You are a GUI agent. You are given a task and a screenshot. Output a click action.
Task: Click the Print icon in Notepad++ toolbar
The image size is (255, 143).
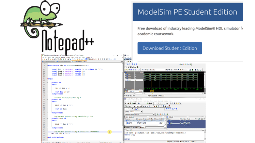point(54,59)
